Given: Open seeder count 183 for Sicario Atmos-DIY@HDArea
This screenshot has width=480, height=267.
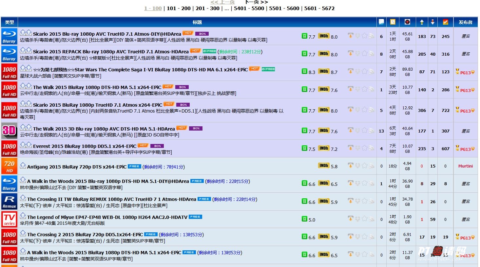Looking at the screenshot, I should [x=422, y=36].
